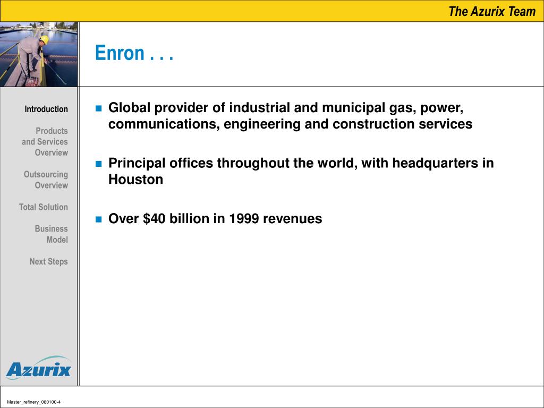Jump to Total Solution section
The image size is (544, 408).
tap(44, 207)
